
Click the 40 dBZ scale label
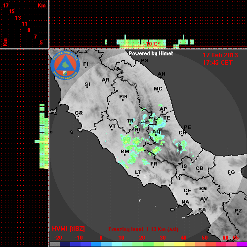click(184, 238)
